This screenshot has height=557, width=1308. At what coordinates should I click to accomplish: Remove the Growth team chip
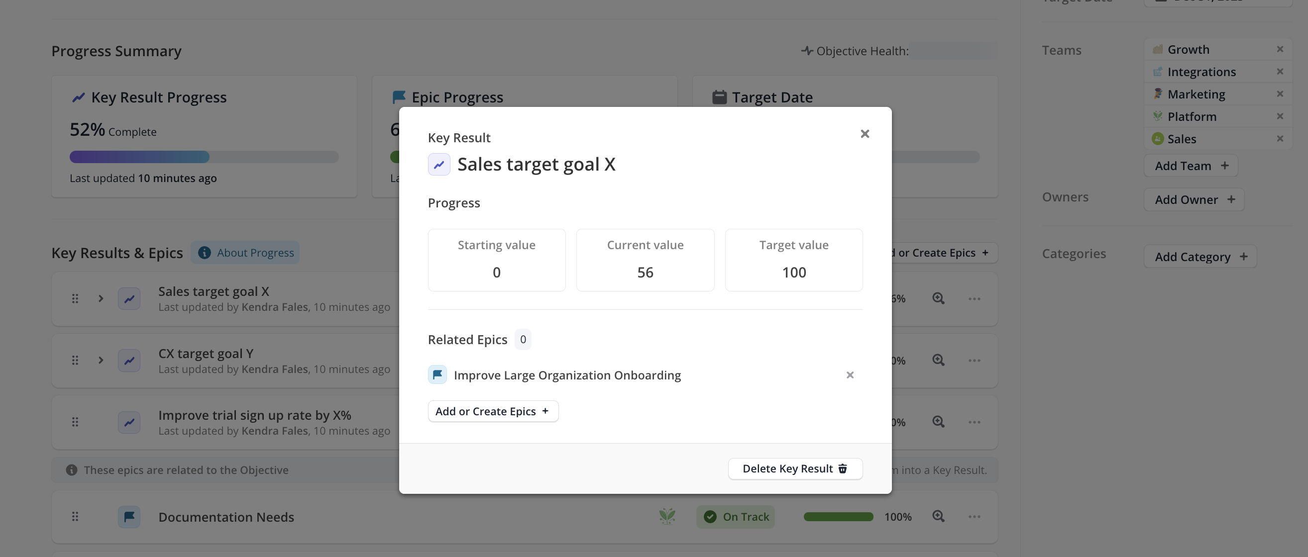click(x=1280, y=49)
